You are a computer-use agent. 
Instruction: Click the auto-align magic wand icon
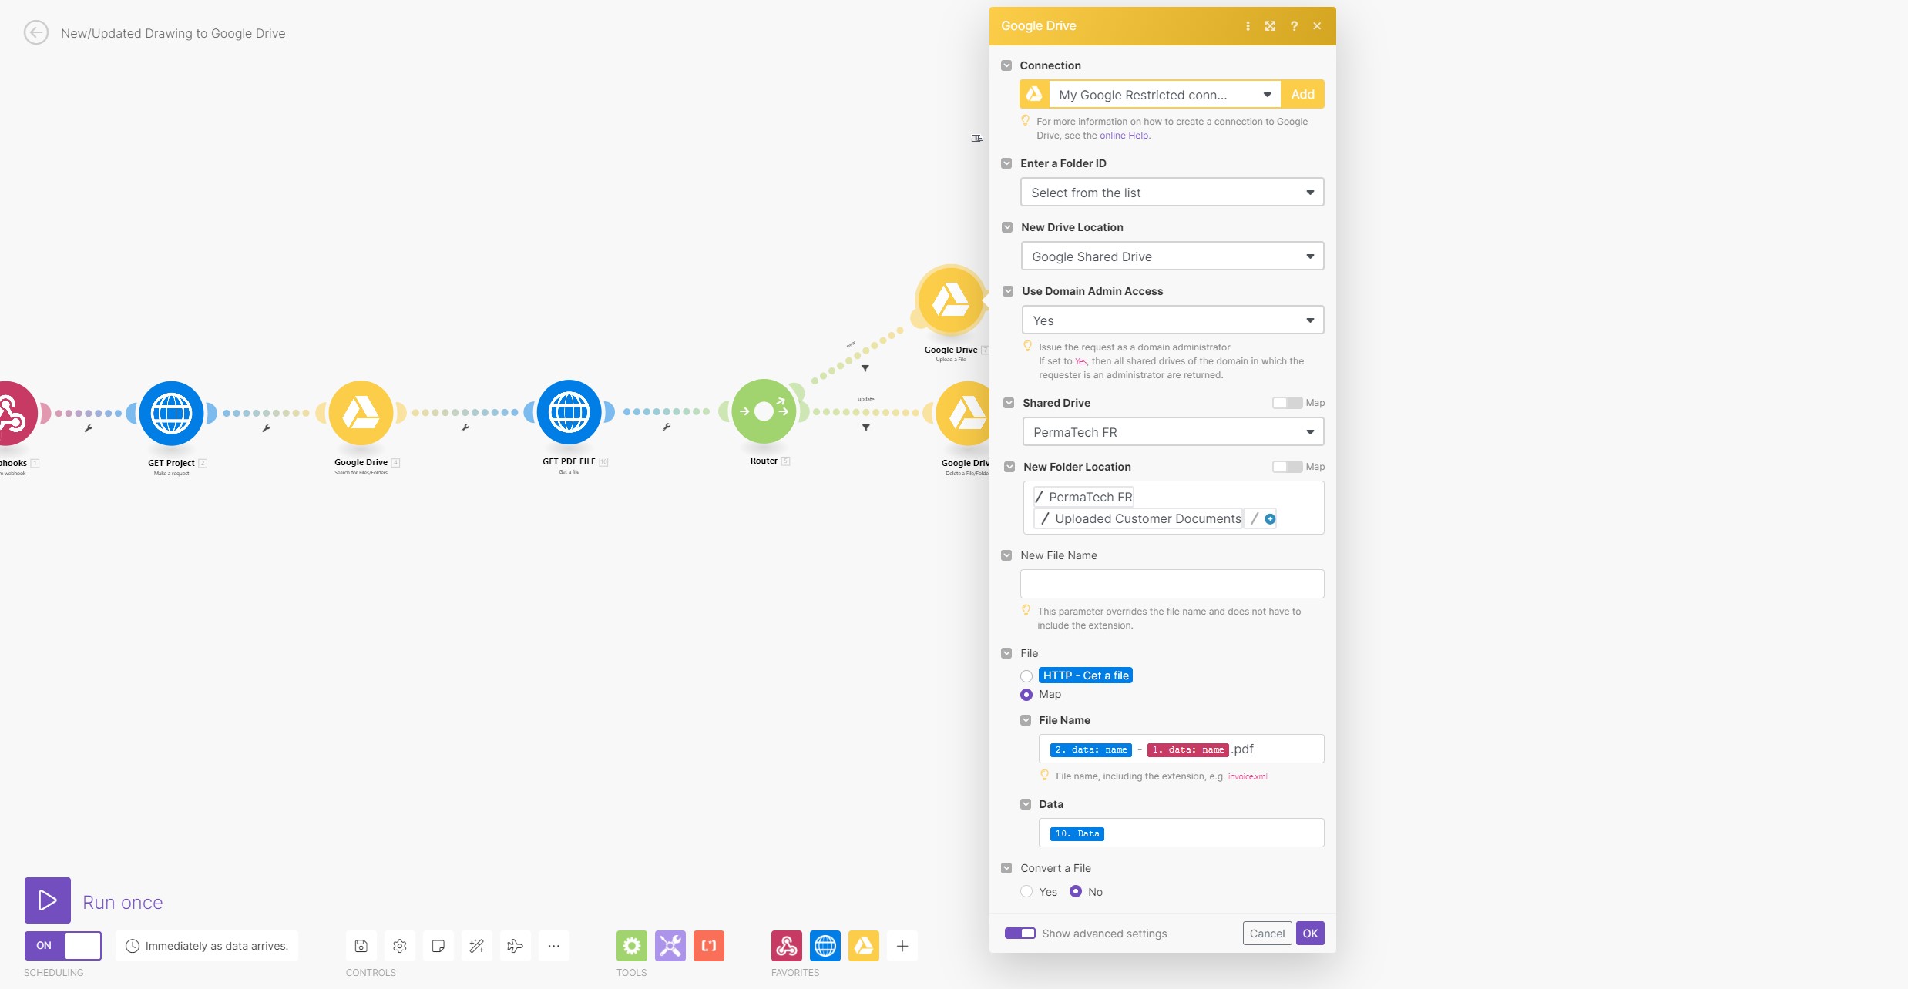476,946
